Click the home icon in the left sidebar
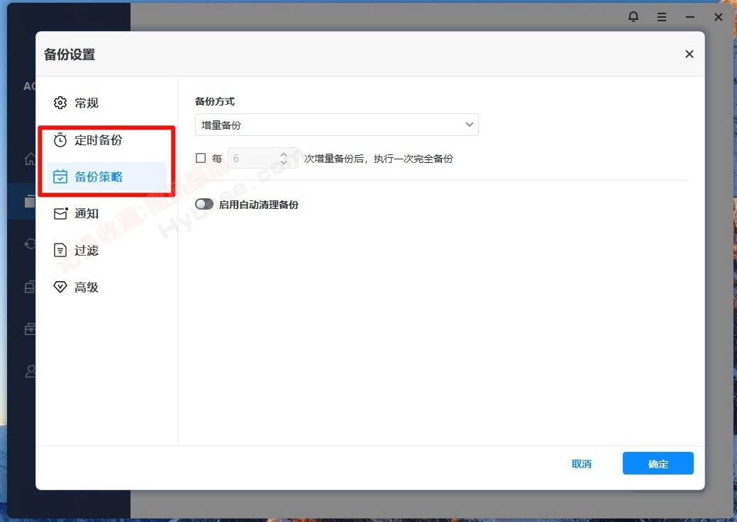This screenshot has height=522, width=737. click(x=30, y=159)
